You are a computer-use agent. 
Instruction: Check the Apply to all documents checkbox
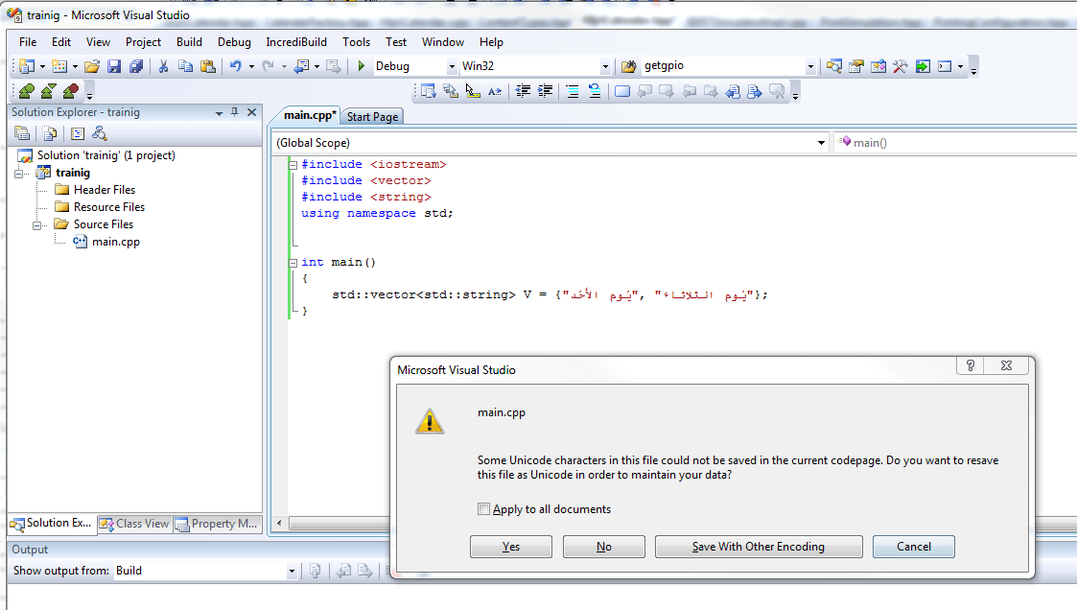point(483,509)
